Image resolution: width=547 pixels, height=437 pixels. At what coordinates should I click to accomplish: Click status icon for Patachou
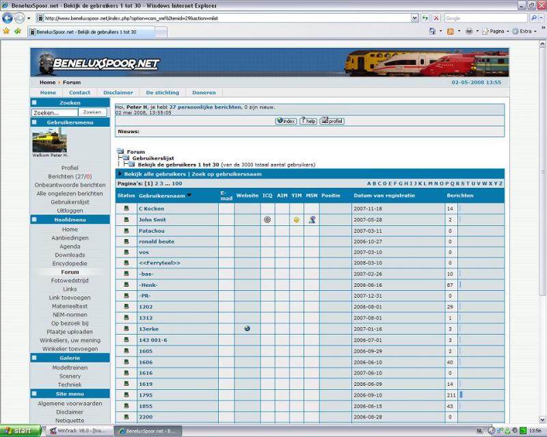pyautogui.click(x=126, y=231)
